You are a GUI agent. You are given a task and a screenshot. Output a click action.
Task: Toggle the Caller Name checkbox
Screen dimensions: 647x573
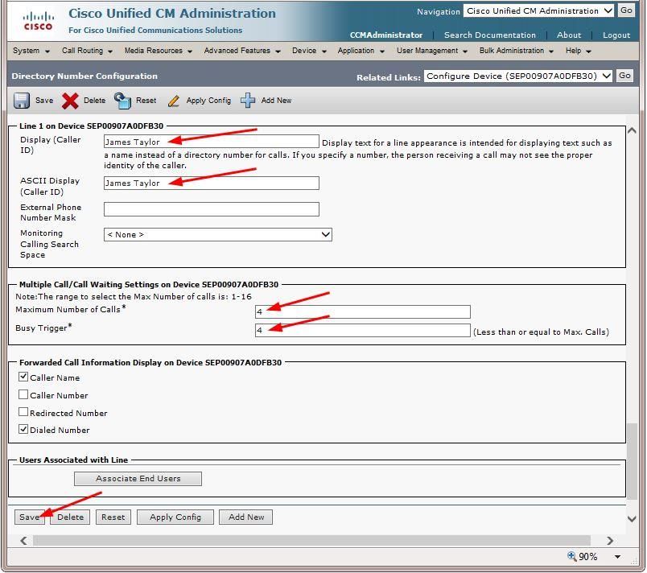click(x=23, y=377)
